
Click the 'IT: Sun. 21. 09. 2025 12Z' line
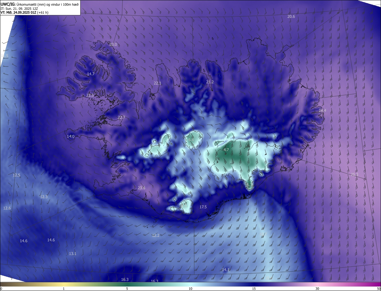[19, 8]
